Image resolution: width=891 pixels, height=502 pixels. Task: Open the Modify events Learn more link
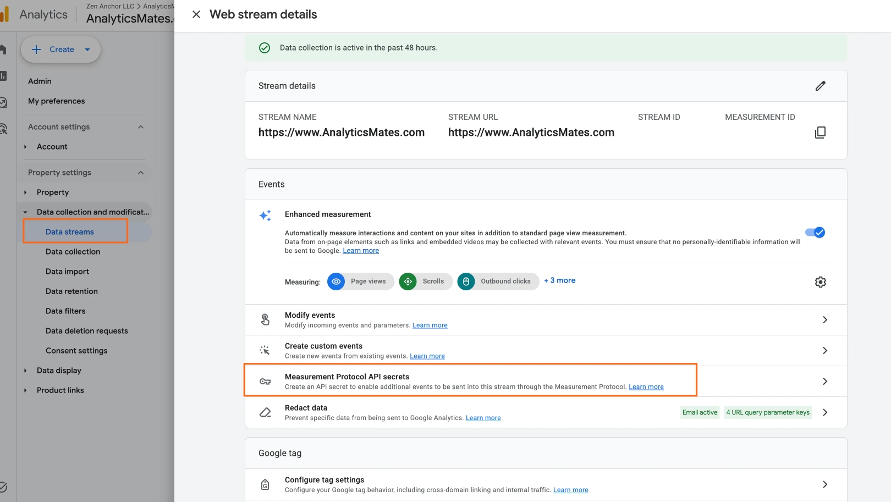[x=430, y=326]
